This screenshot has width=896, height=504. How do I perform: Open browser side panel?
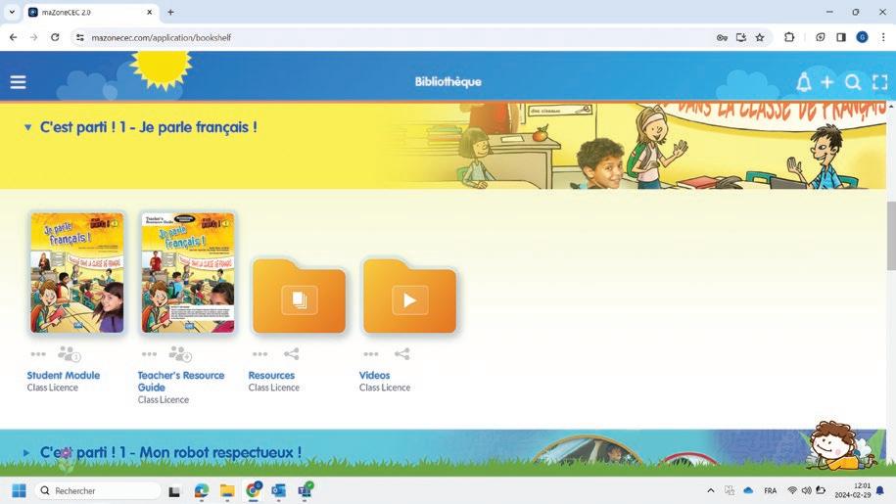pyautogui.click(x=840, y=37)
